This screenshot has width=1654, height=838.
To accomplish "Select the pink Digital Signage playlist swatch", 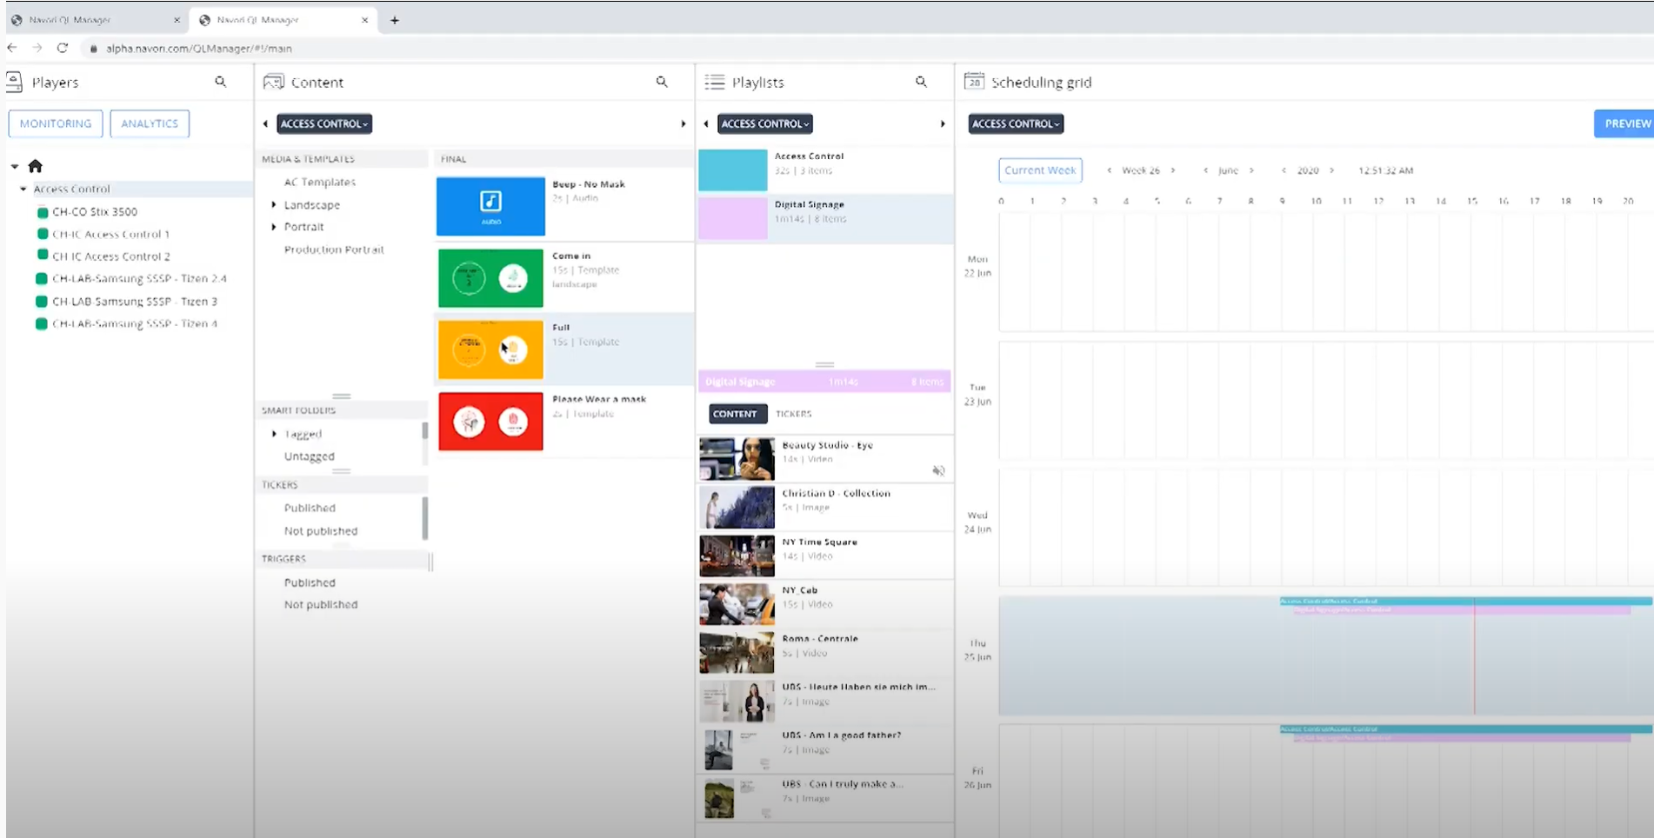I will click(x=732, y=218).
